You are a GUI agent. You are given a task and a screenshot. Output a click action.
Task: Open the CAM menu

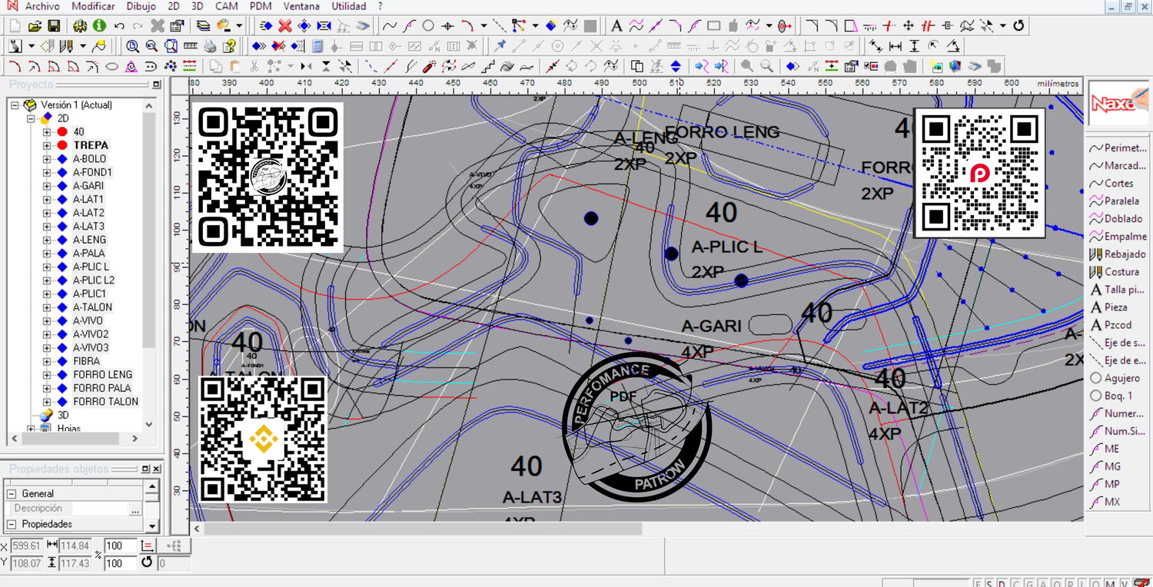tap(227, 6)
